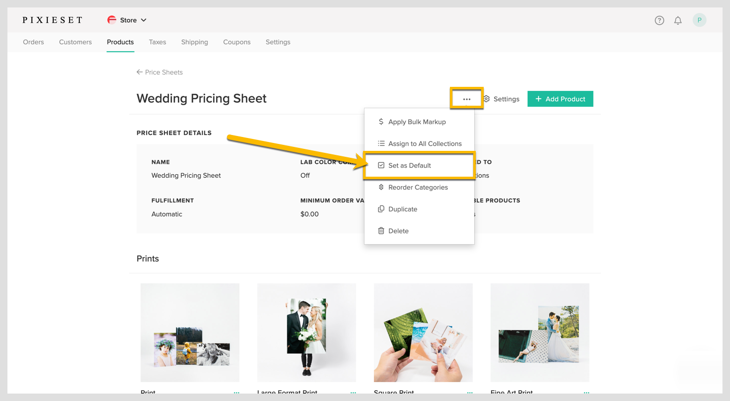The height and width of the screenshot is (401, 730).
Task: Go to the Shipping tab
Action: pos(195,42)
